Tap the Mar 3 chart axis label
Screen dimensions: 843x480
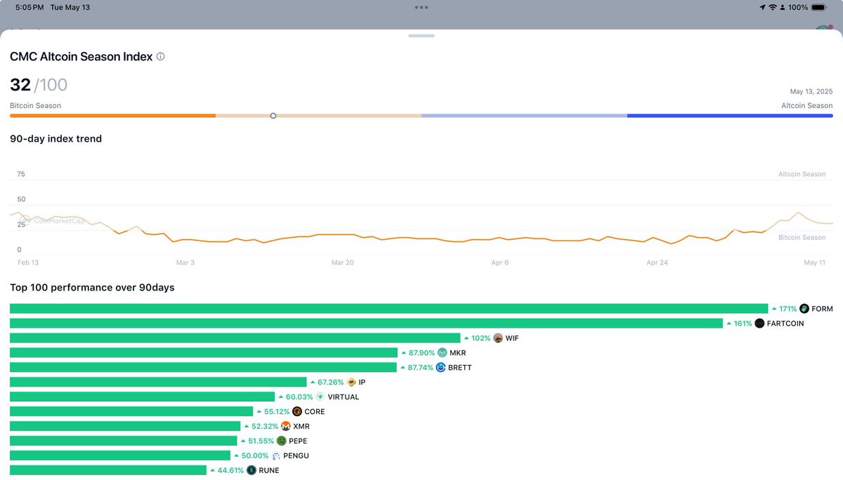click(x=185, y=262)
